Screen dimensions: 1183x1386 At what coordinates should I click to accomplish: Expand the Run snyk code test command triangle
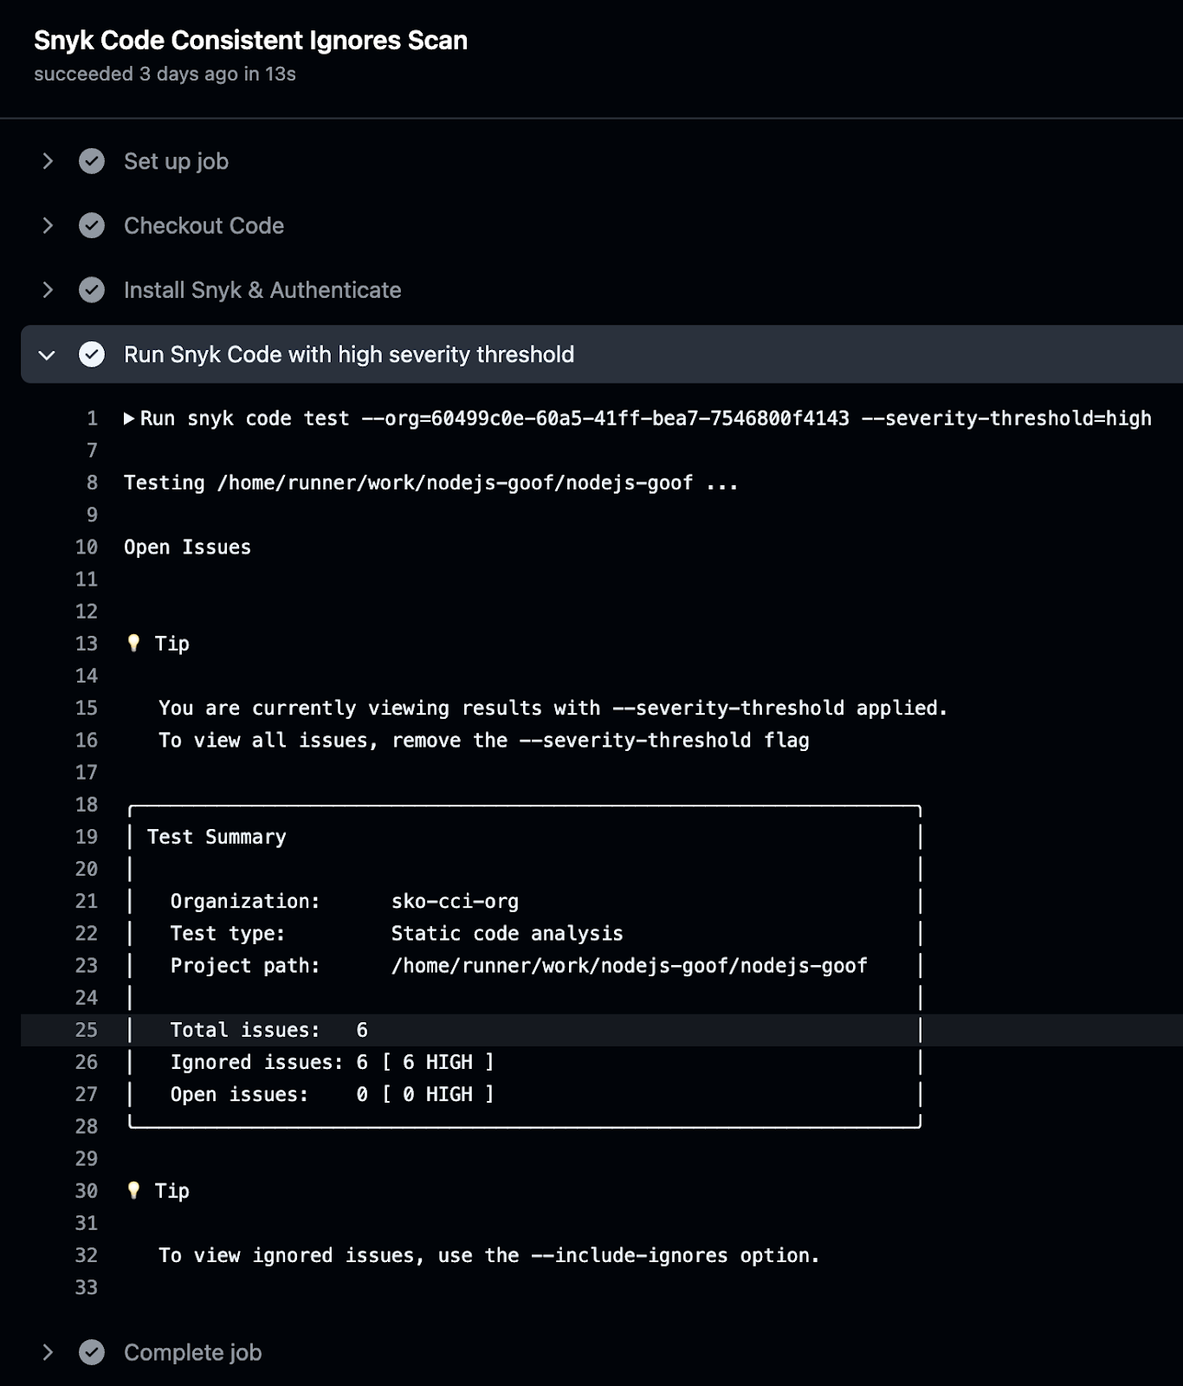point(129,418)
